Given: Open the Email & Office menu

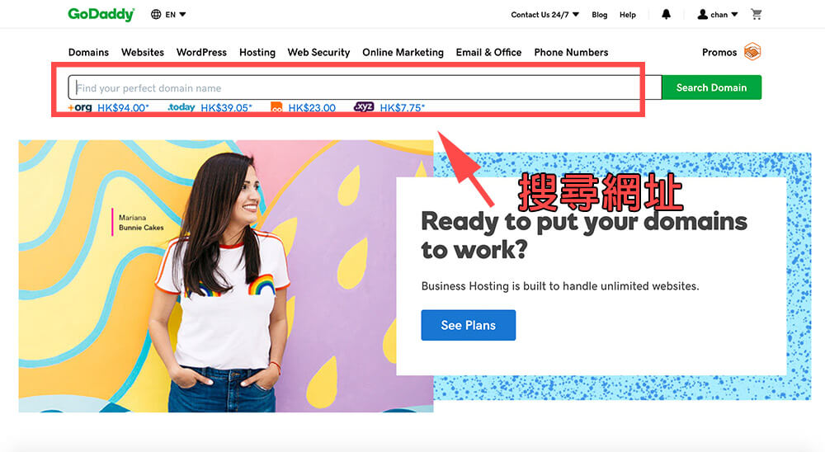Looking at the screenshot, I should (x=488, y=52).
